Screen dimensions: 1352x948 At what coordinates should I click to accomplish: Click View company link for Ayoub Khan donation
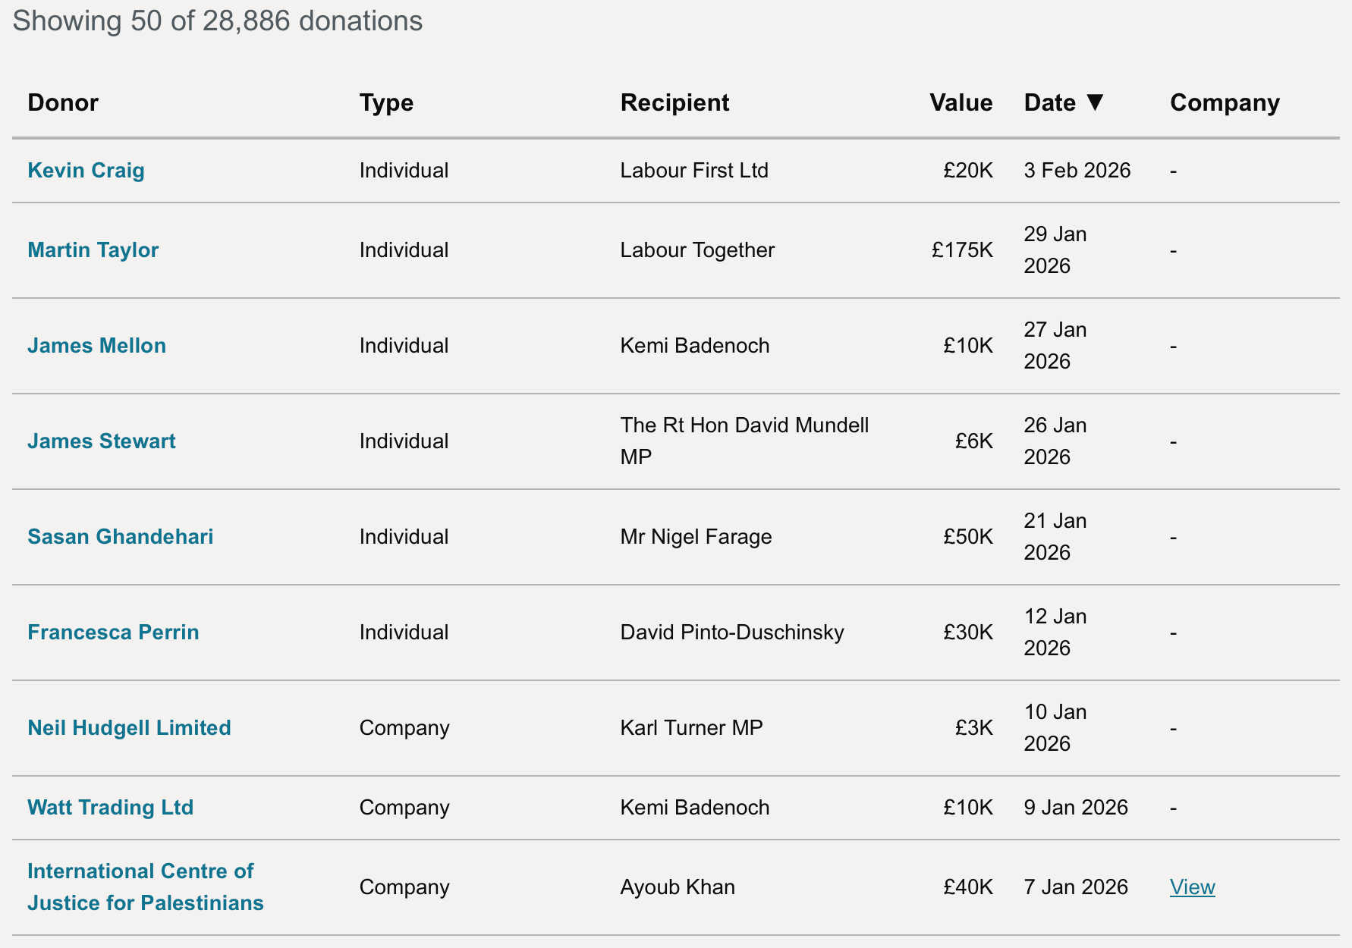1192,887
